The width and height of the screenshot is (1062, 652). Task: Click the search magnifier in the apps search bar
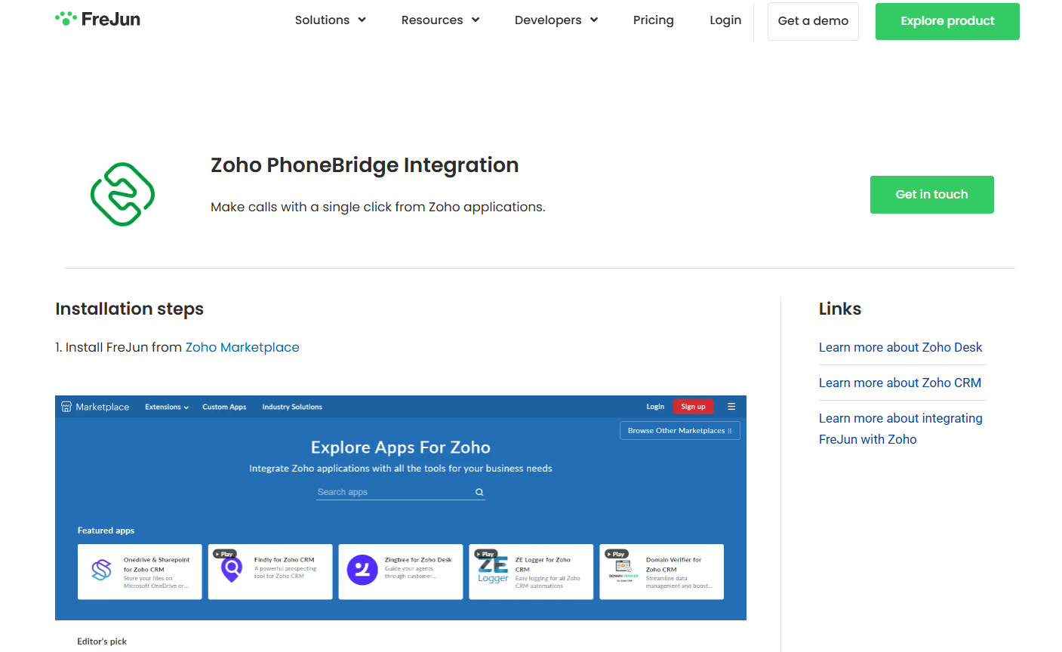479,491
